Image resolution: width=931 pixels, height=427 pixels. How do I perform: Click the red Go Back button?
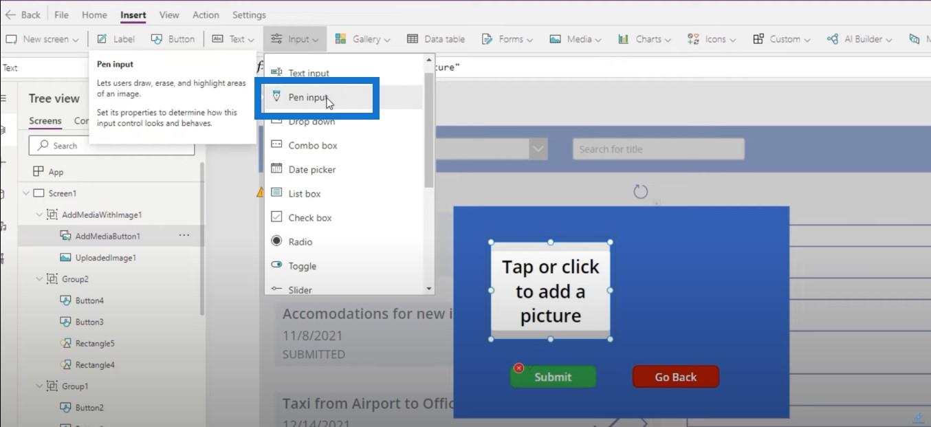click(x=675, y=377)
